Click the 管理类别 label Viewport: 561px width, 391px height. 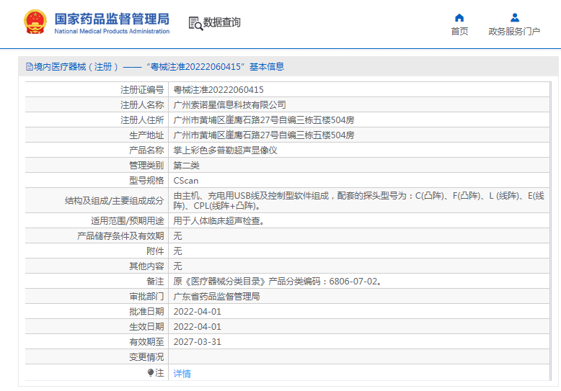(x=146, y=166)
